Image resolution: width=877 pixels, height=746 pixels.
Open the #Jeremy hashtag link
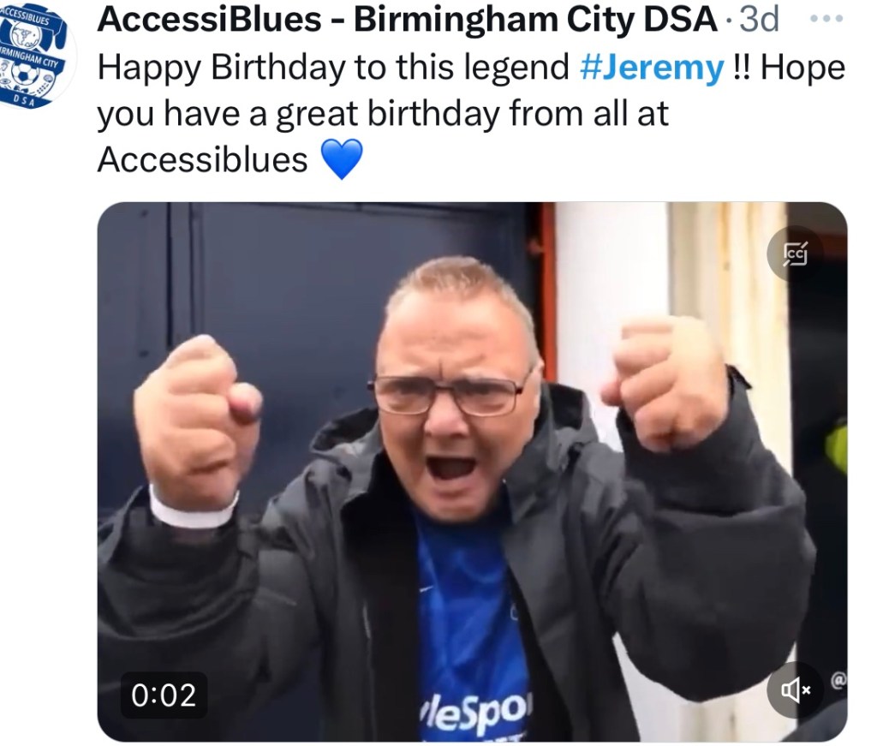[x=652, y=68]
